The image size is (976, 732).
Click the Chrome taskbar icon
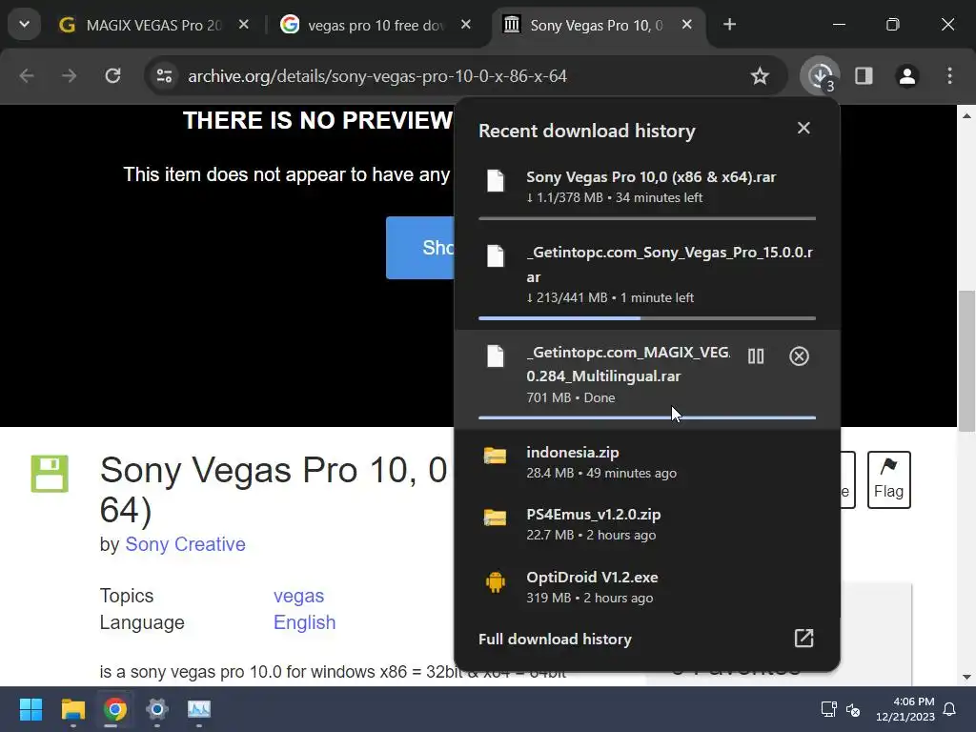click(114, 709)
